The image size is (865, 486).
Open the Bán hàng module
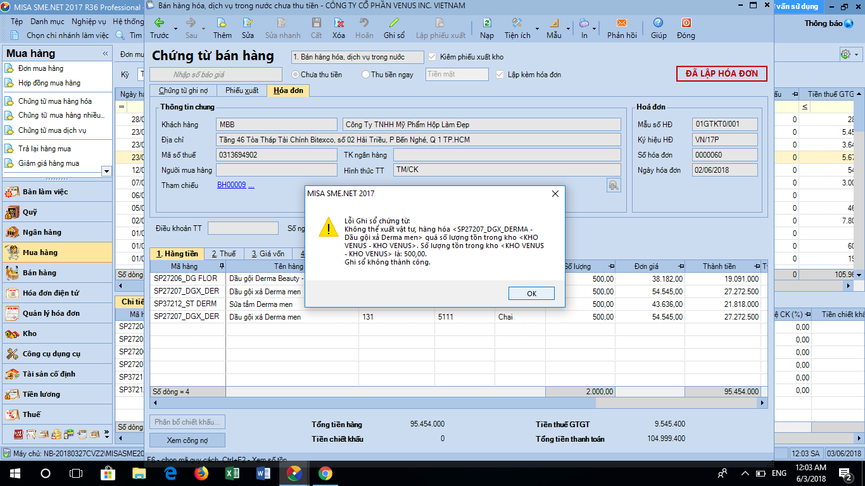[x=57, y=273]
